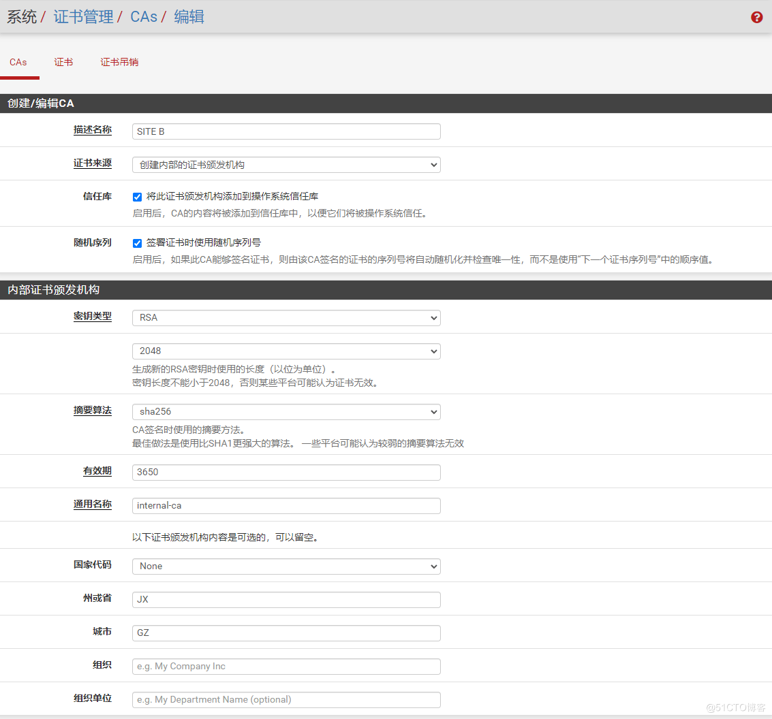
Task: Click the 组织 company name field
Action: [285, 666]
